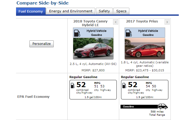
Task: Click the Camry Hybrid Vehicle Gasoline badge
Action: pyautogui.click(x=93, y=33)
